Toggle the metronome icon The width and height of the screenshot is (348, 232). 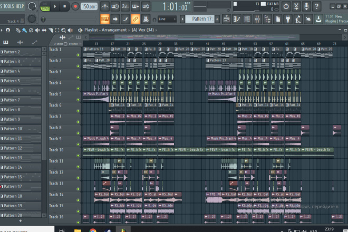(105, 6)
